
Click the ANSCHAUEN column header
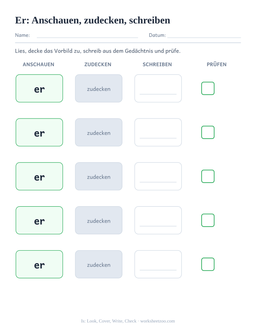(x=38, y=64)
